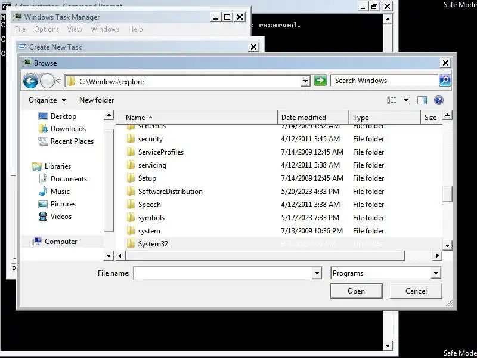Image resolution: width=477 pixels, height=358 pixels.
Task: Click the change view icon
Action: coord(391,100)
